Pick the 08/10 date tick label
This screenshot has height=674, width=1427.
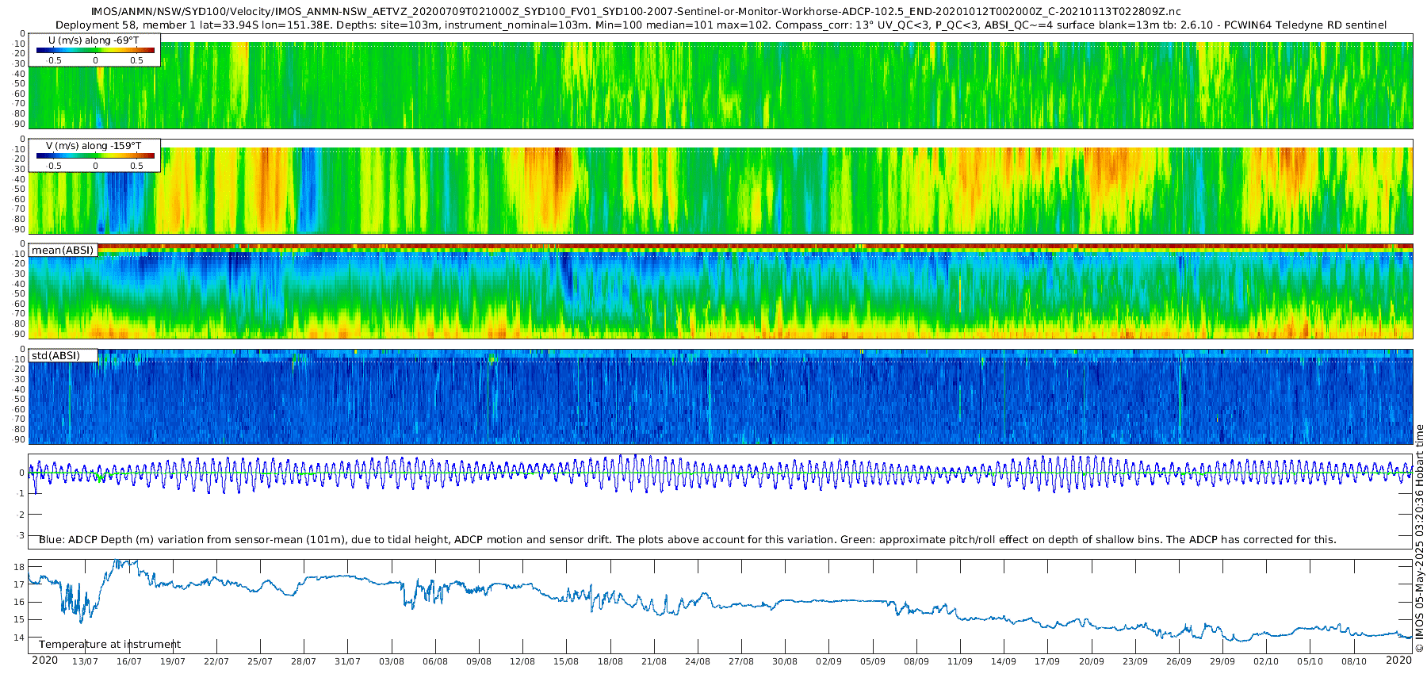1353,661
